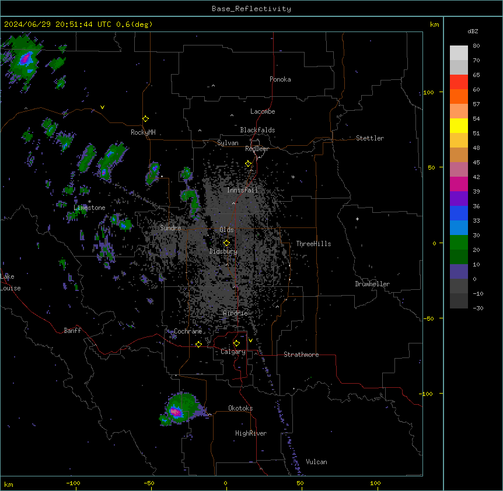503x491 pixels.
Task: Pick the light gray 80 dBZ legend color
Action: [x=459, y=53]
